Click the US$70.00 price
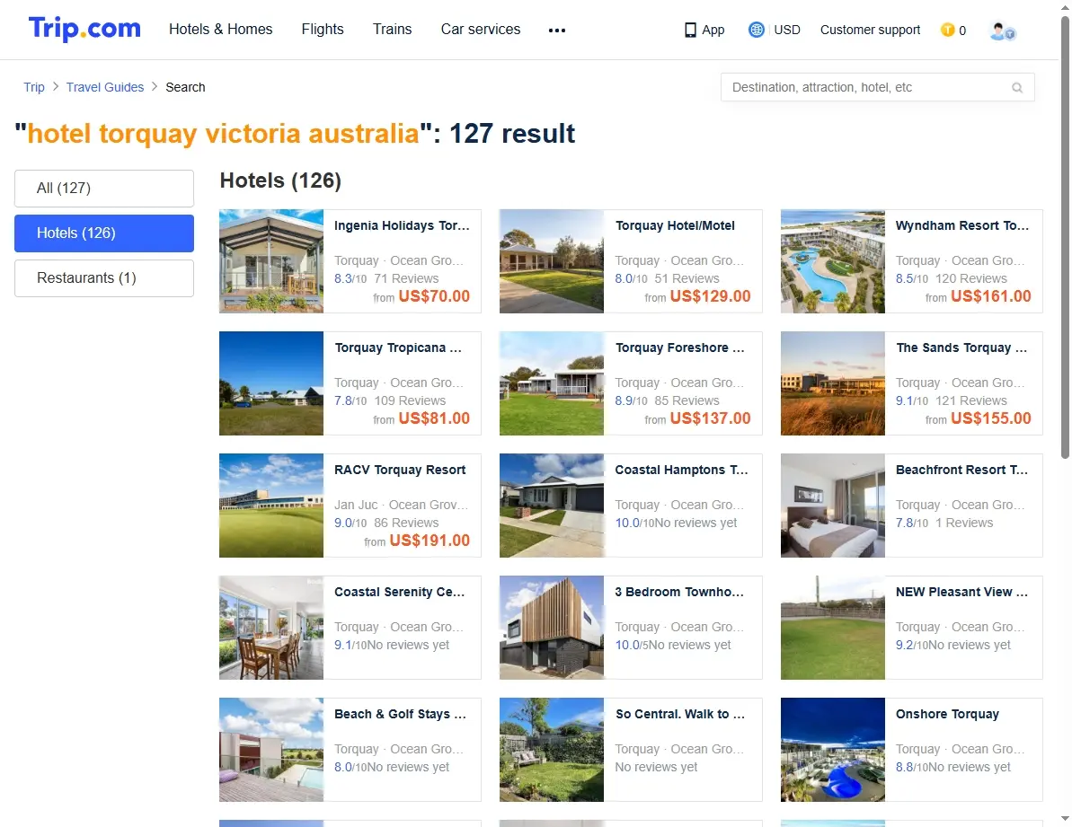1072x827 pixels. (x=434, y=296)
